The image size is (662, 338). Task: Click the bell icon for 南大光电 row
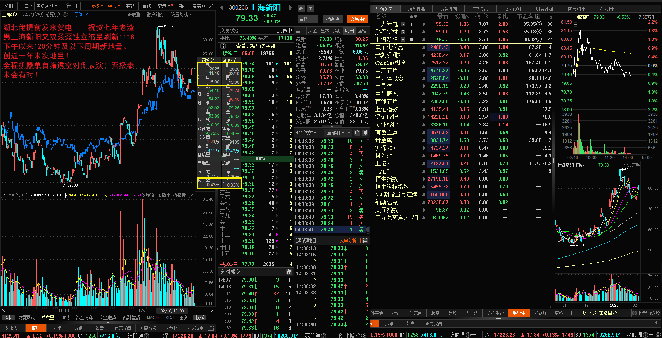pyautogui.click(x=424, y=24)
